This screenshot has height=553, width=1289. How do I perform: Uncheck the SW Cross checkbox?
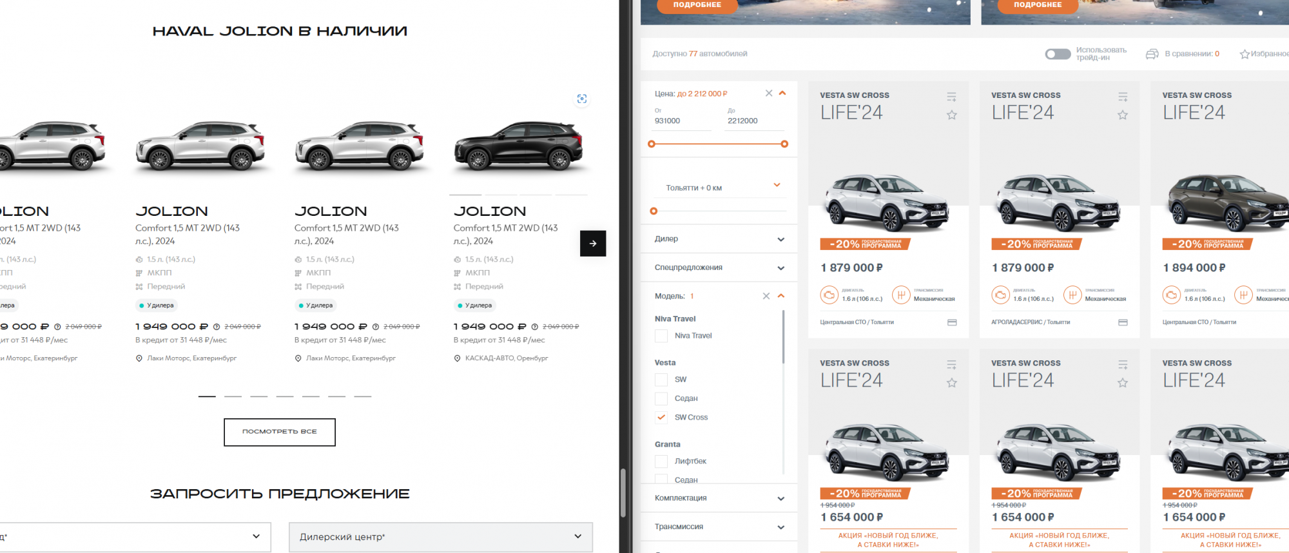click(x=661, y=418)
